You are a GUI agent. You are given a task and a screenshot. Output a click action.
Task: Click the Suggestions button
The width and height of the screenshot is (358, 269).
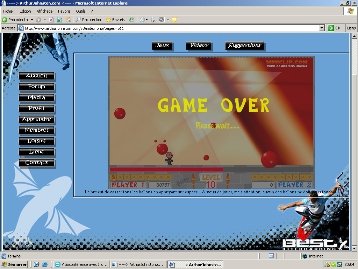coord(244,45)
